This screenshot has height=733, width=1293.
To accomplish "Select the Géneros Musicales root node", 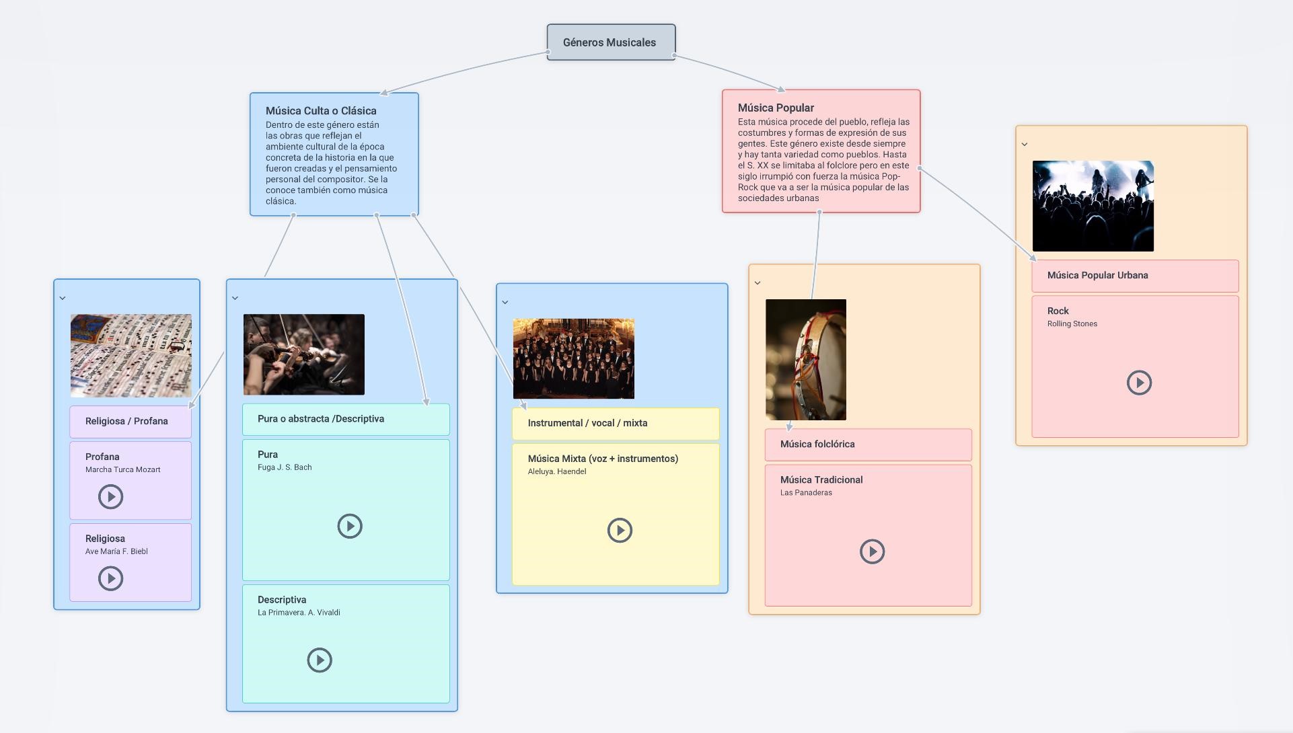I will tap(611, 42).
